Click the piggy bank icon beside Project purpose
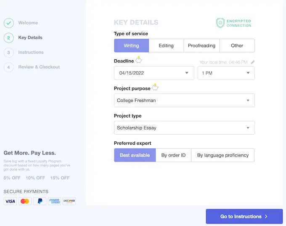Screen dimensions: 286x226 [155, 88]
